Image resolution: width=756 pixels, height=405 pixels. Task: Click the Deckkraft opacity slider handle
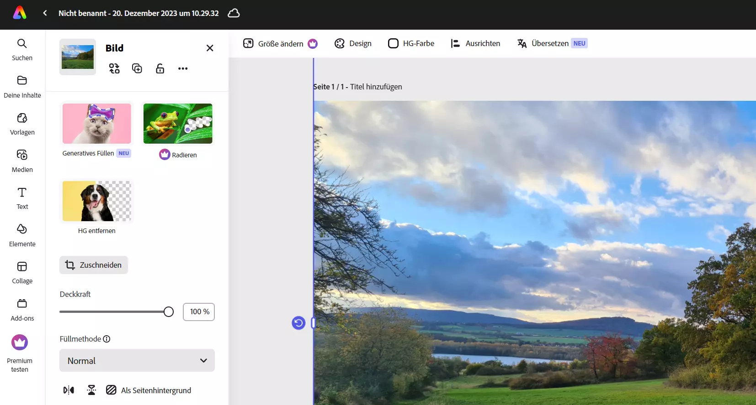[169, 312]
